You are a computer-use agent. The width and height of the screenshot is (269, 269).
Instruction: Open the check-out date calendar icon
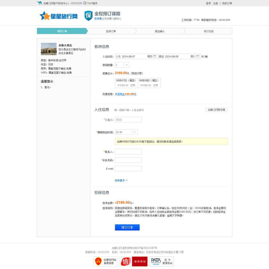point(198,56)
